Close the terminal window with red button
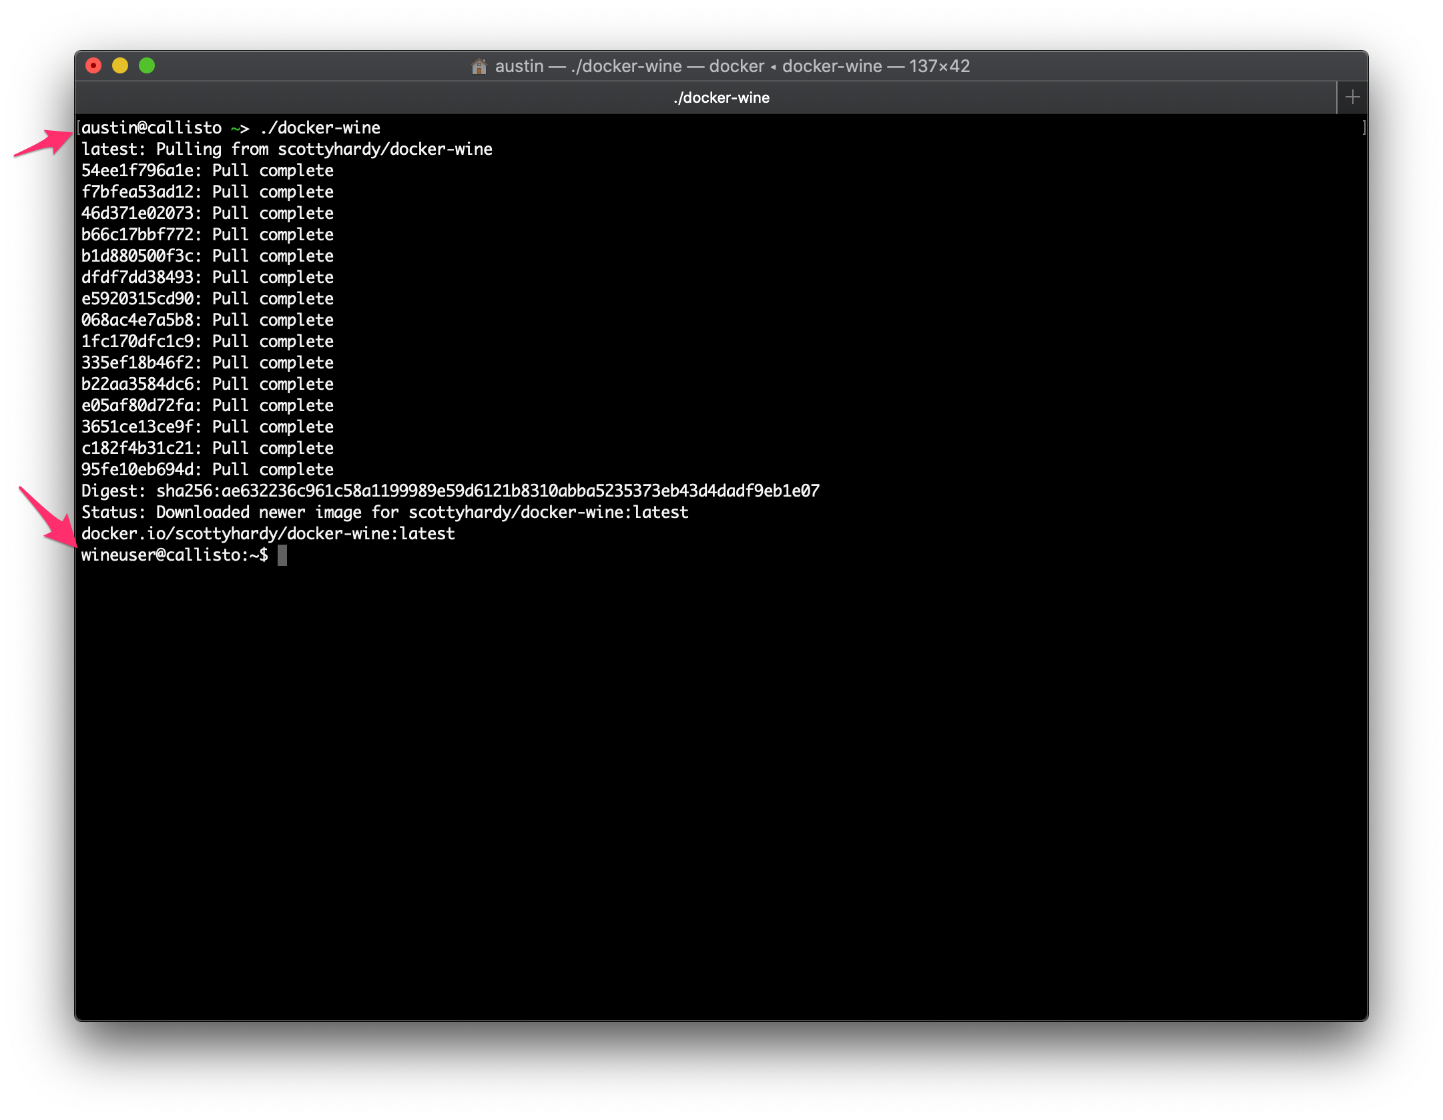This screenshot has height=1120, width=1443. [93, 65]
